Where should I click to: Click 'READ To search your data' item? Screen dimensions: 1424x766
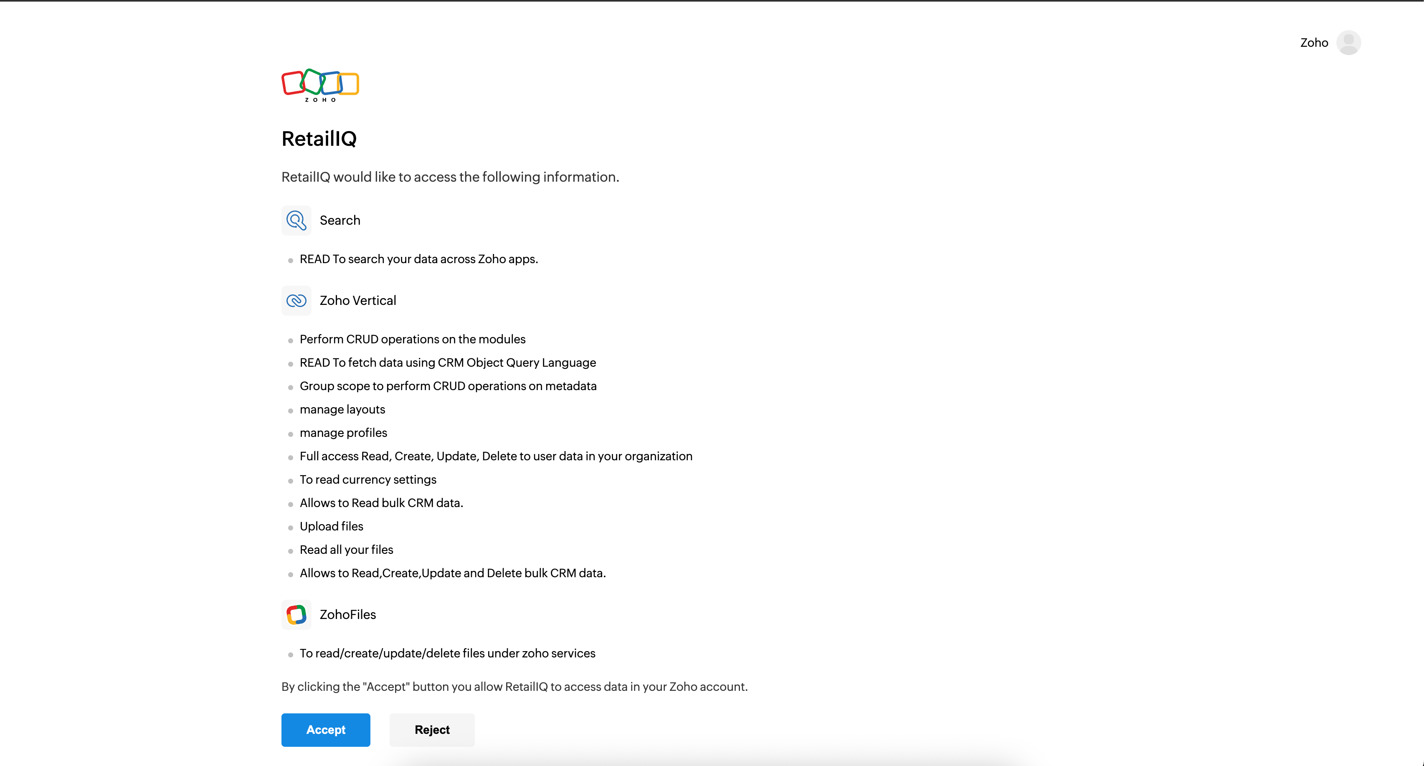pos(418,259)
